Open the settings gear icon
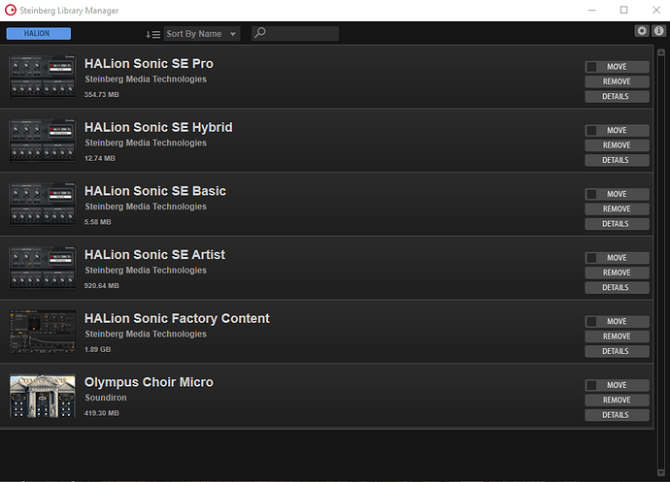 642,31
